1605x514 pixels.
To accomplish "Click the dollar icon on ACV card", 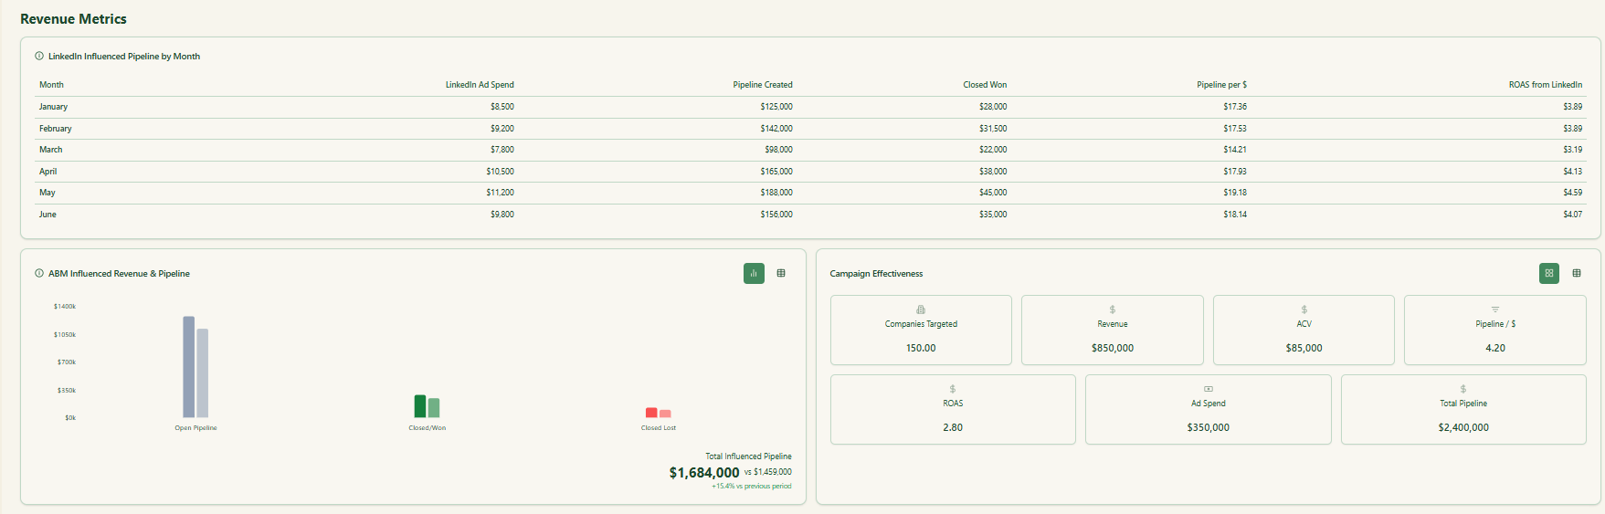I will (1304, 309).
